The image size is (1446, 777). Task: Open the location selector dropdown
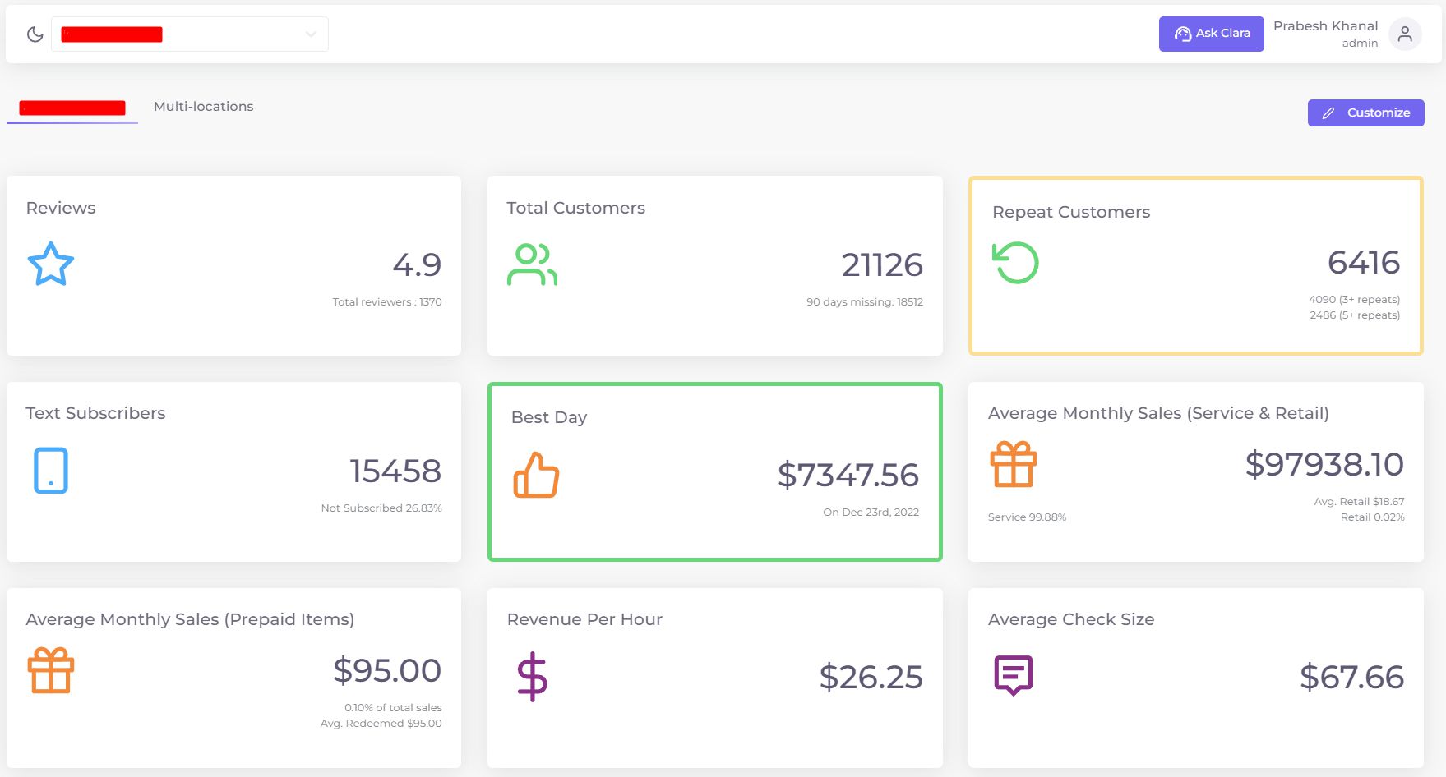tap(189, 34)
